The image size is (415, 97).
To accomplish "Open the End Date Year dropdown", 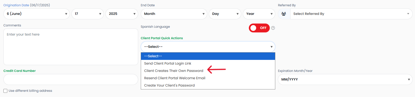I will 259,14.
